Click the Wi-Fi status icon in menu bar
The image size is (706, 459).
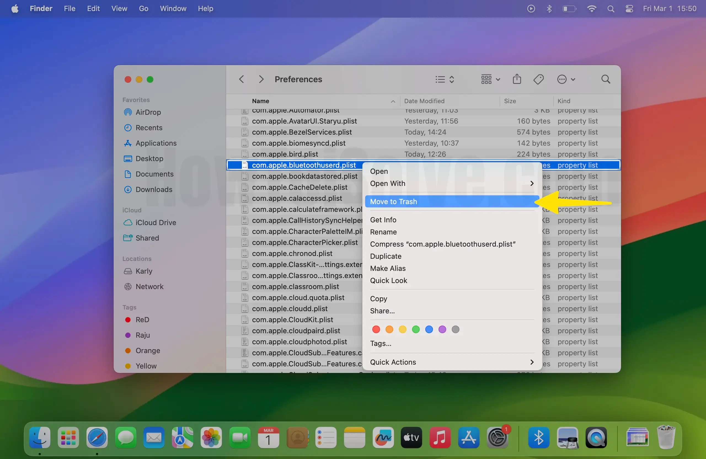[592, 9]
